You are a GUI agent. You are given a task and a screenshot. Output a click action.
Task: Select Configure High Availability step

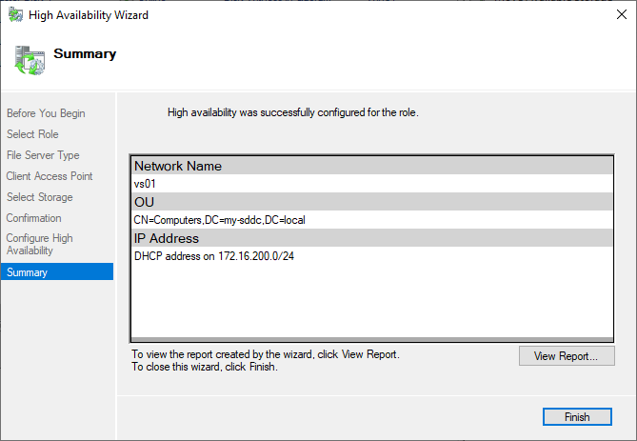(40, 245)
